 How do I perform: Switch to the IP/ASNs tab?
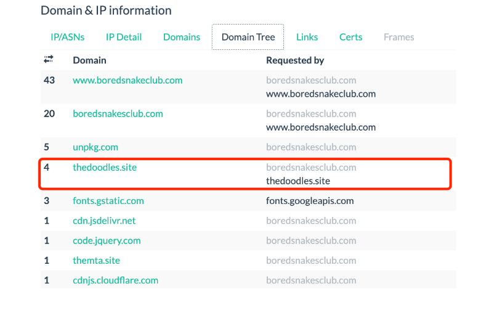coord(67,37)
